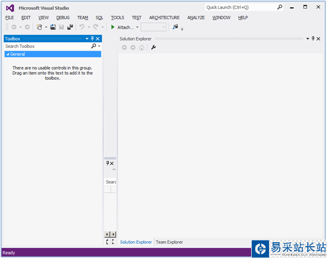The width and height of the screenshot is (327, 258).
Task: Click the truncated Search field in middle panel
Action: [x=111, y=182]
